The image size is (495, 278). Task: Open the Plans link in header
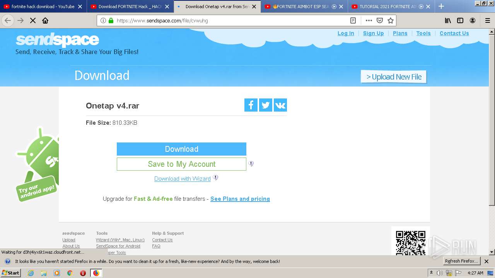[x=400, y=33]
